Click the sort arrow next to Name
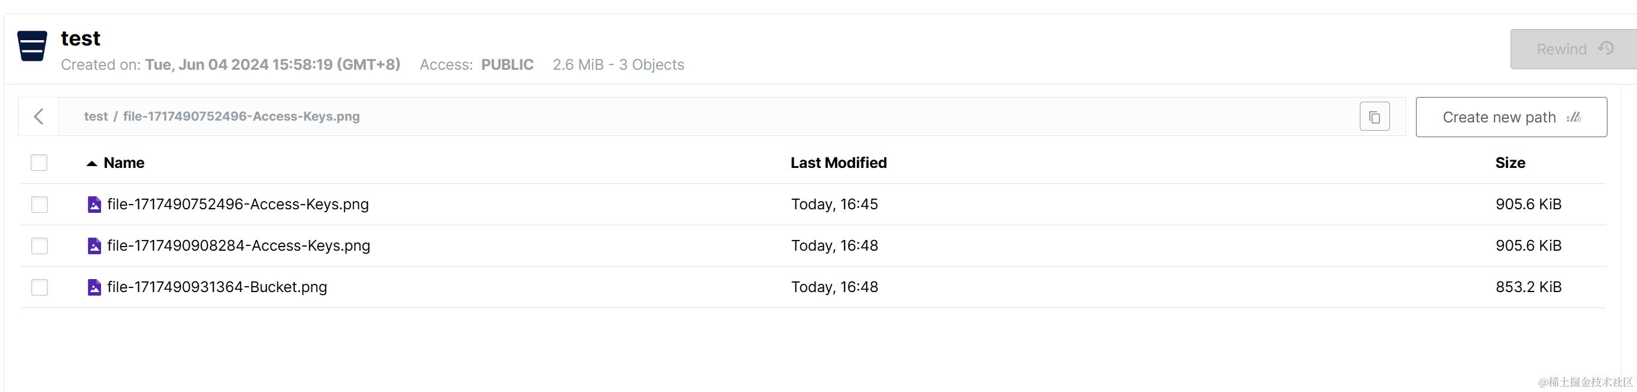Image resolution: width=1637 pixels, height=392 pixels. [x=92, y=163]
